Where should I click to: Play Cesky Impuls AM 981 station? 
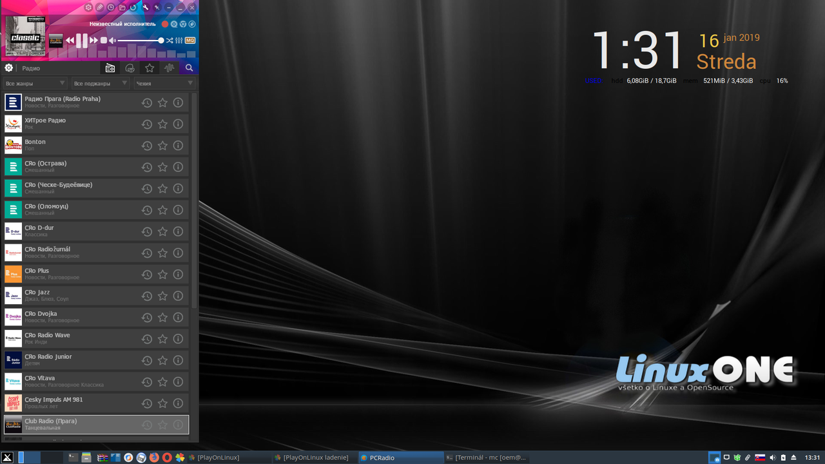tap(95, 403)
